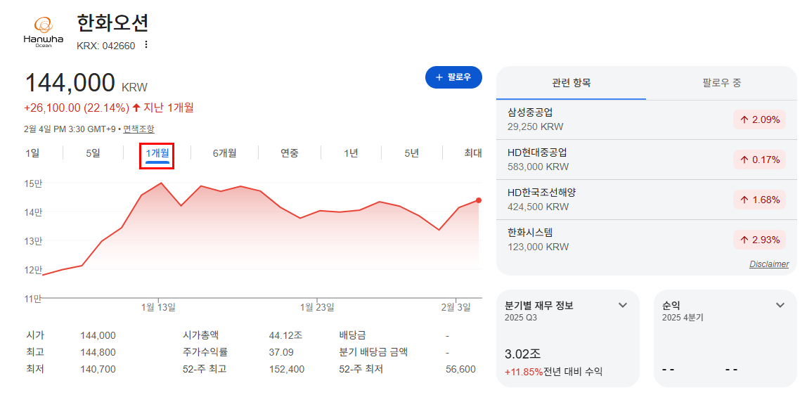This screenshot has height=395, width=807.
Task: Select the 최대 time range tab
Action: [x=472, y=153]
